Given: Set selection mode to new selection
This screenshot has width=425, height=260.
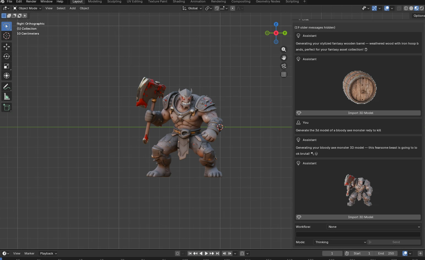Looking at the screenshot, I should coord(4,16).
